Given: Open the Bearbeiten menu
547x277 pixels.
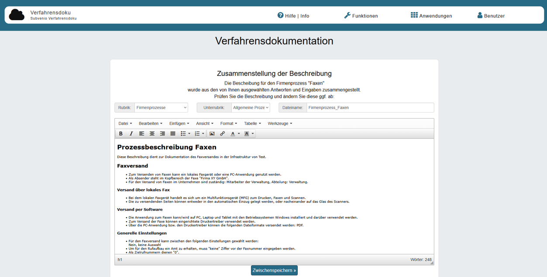Looking at the screenshot, I should [x=151, y=123].
